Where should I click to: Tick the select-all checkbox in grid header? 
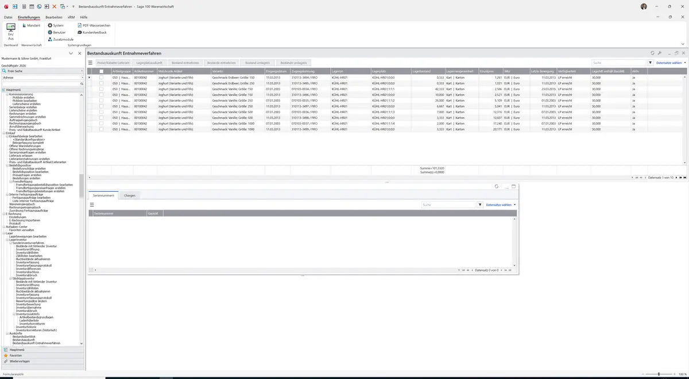point(102,71)
